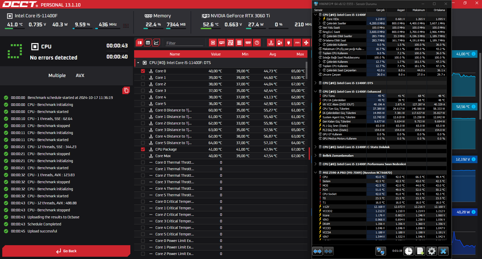Switch OCCT sensors to list view icon

tap(140, 43)
